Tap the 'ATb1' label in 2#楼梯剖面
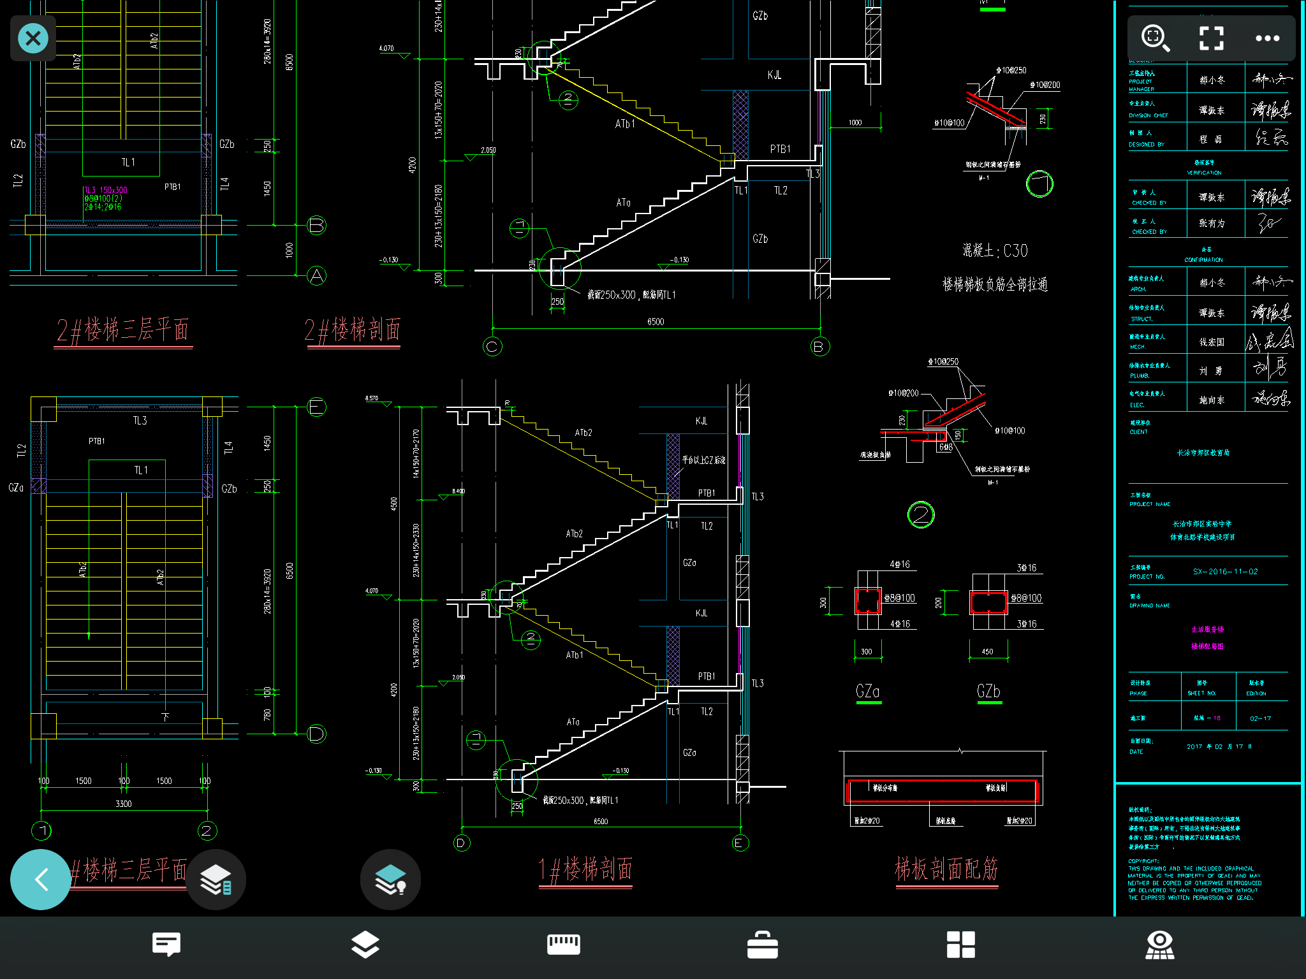The image size is (1306, 979). pos(625,124)
